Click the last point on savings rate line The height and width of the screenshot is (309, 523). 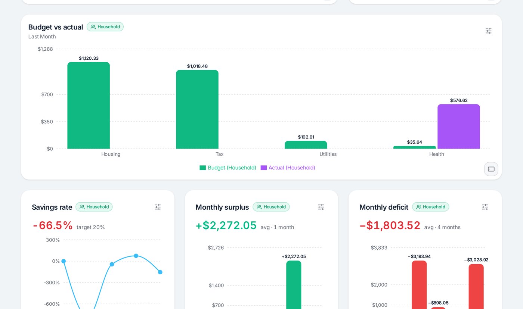[160, 272]
